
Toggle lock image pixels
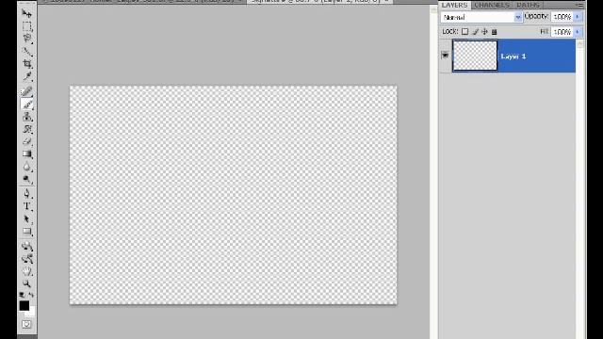[x=475, y=31]
